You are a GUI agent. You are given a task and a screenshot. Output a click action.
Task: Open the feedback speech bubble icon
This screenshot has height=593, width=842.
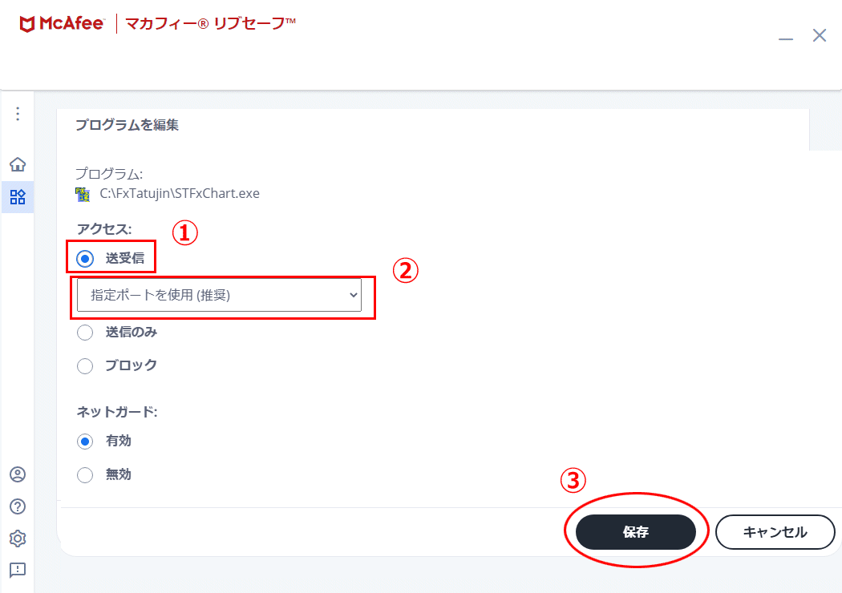tap(18, 570)
